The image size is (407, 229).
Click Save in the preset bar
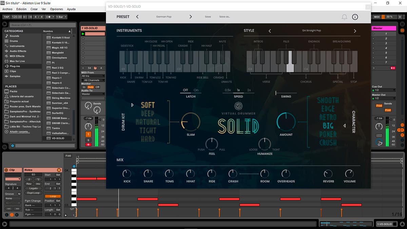point(208,17)
